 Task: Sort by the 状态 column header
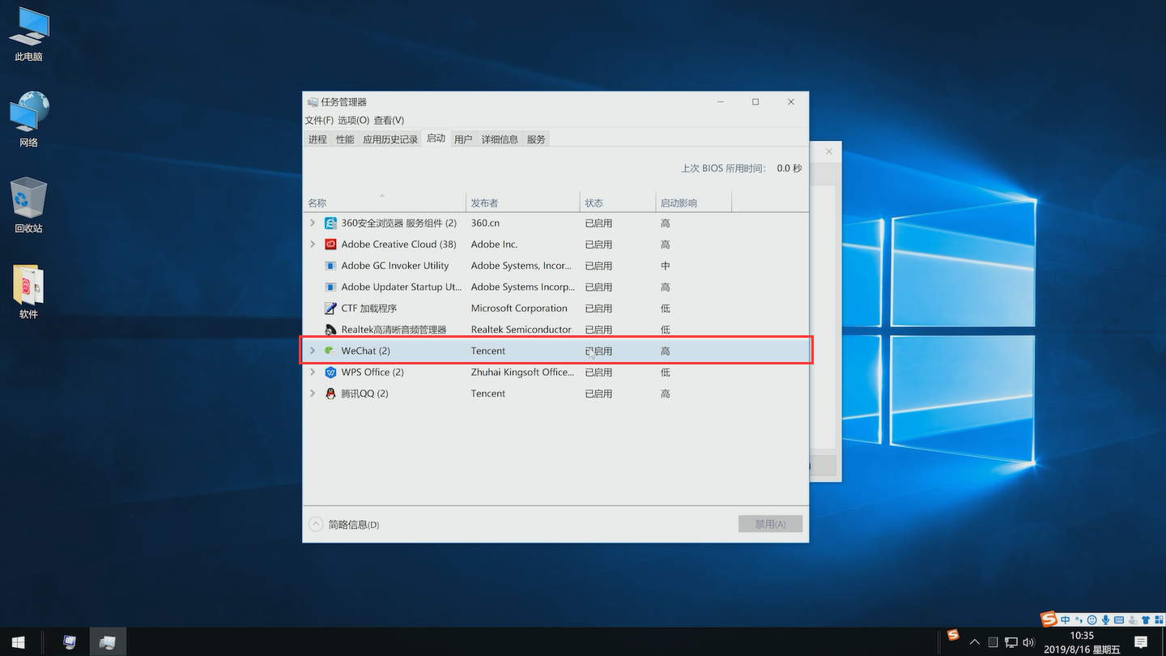pyautogui.click(x=618, y=202)
